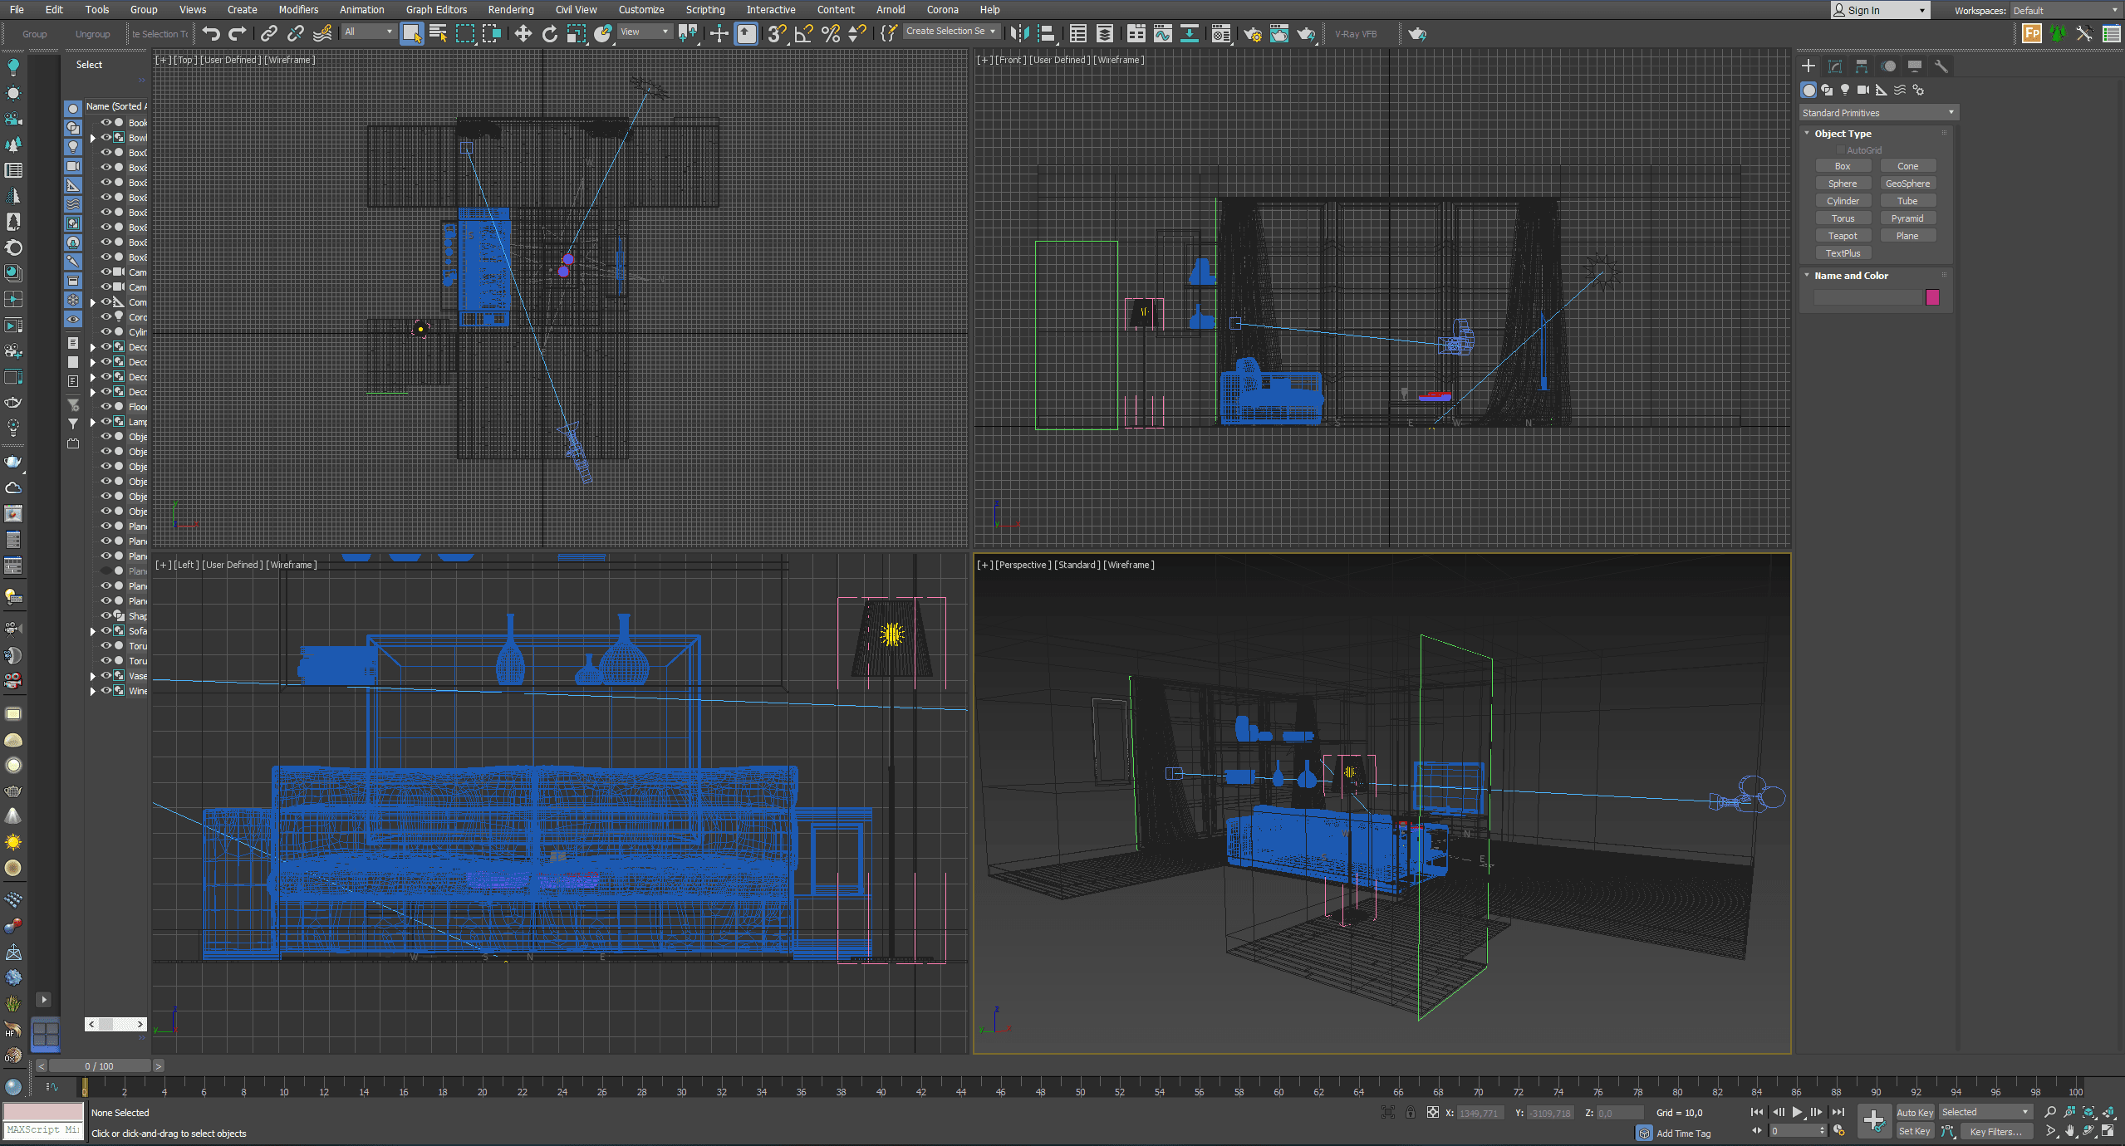This screenshot has width=2125, height=1146.
Task: Open the Scripting menu
Action: [x=705, y=10]
